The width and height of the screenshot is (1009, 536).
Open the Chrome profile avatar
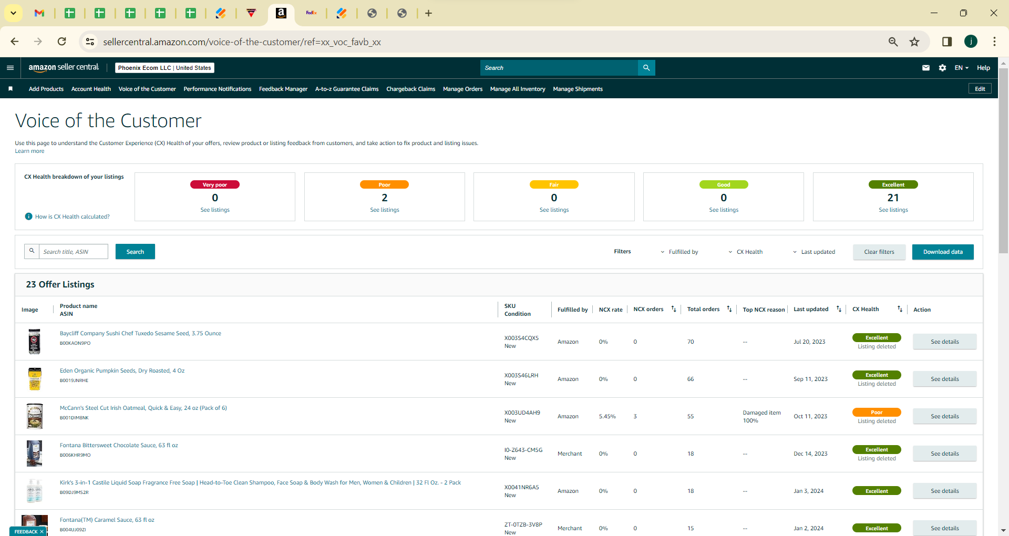coord(971,42)
